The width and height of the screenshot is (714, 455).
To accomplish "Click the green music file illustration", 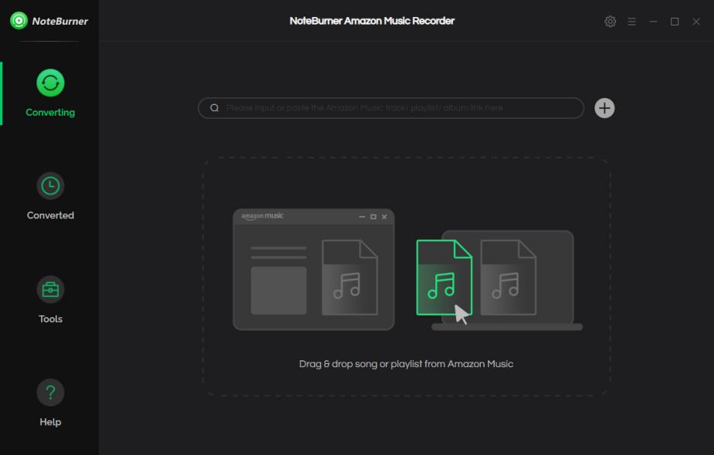I will pos(444,278).
